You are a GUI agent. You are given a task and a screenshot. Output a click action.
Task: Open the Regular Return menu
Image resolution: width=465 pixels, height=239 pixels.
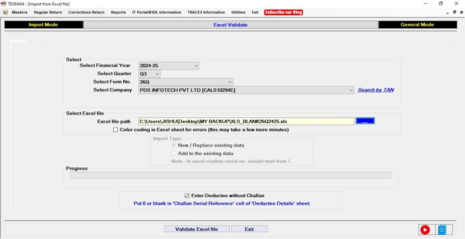48,13
